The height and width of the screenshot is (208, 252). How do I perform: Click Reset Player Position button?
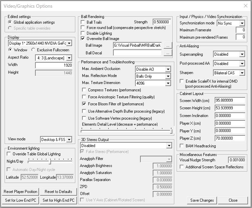21,192
